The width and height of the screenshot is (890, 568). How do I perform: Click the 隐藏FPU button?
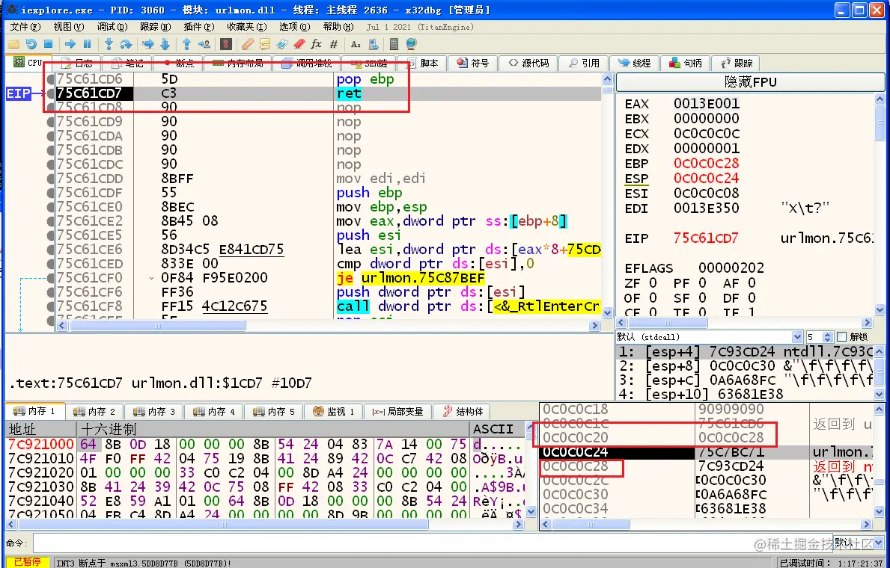click(x=750, y=82)
